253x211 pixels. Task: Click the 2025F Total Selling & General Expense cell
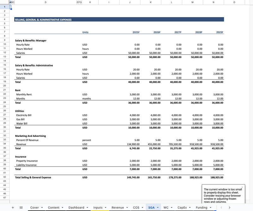(130, 177)
